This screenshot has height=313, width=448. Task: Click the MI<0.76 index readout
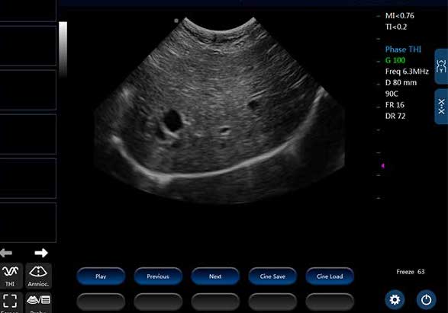coord(399,16)
